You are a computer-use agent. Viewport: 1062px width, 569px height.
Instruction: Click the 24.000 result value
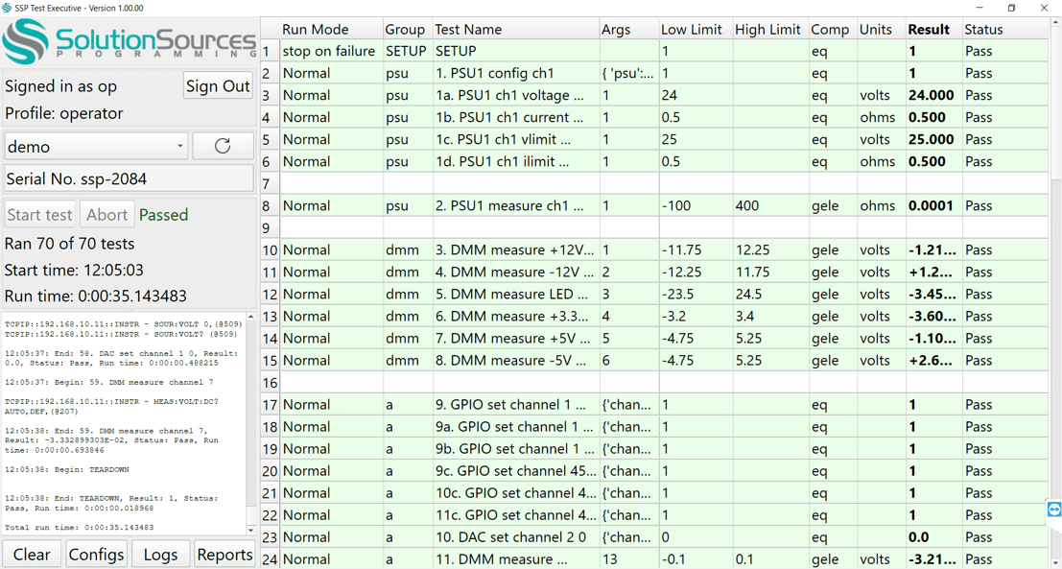(x=934, y=96)
